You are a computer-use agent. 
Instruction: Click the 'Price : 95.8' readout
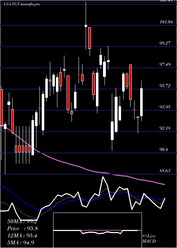tap(22, 229)
